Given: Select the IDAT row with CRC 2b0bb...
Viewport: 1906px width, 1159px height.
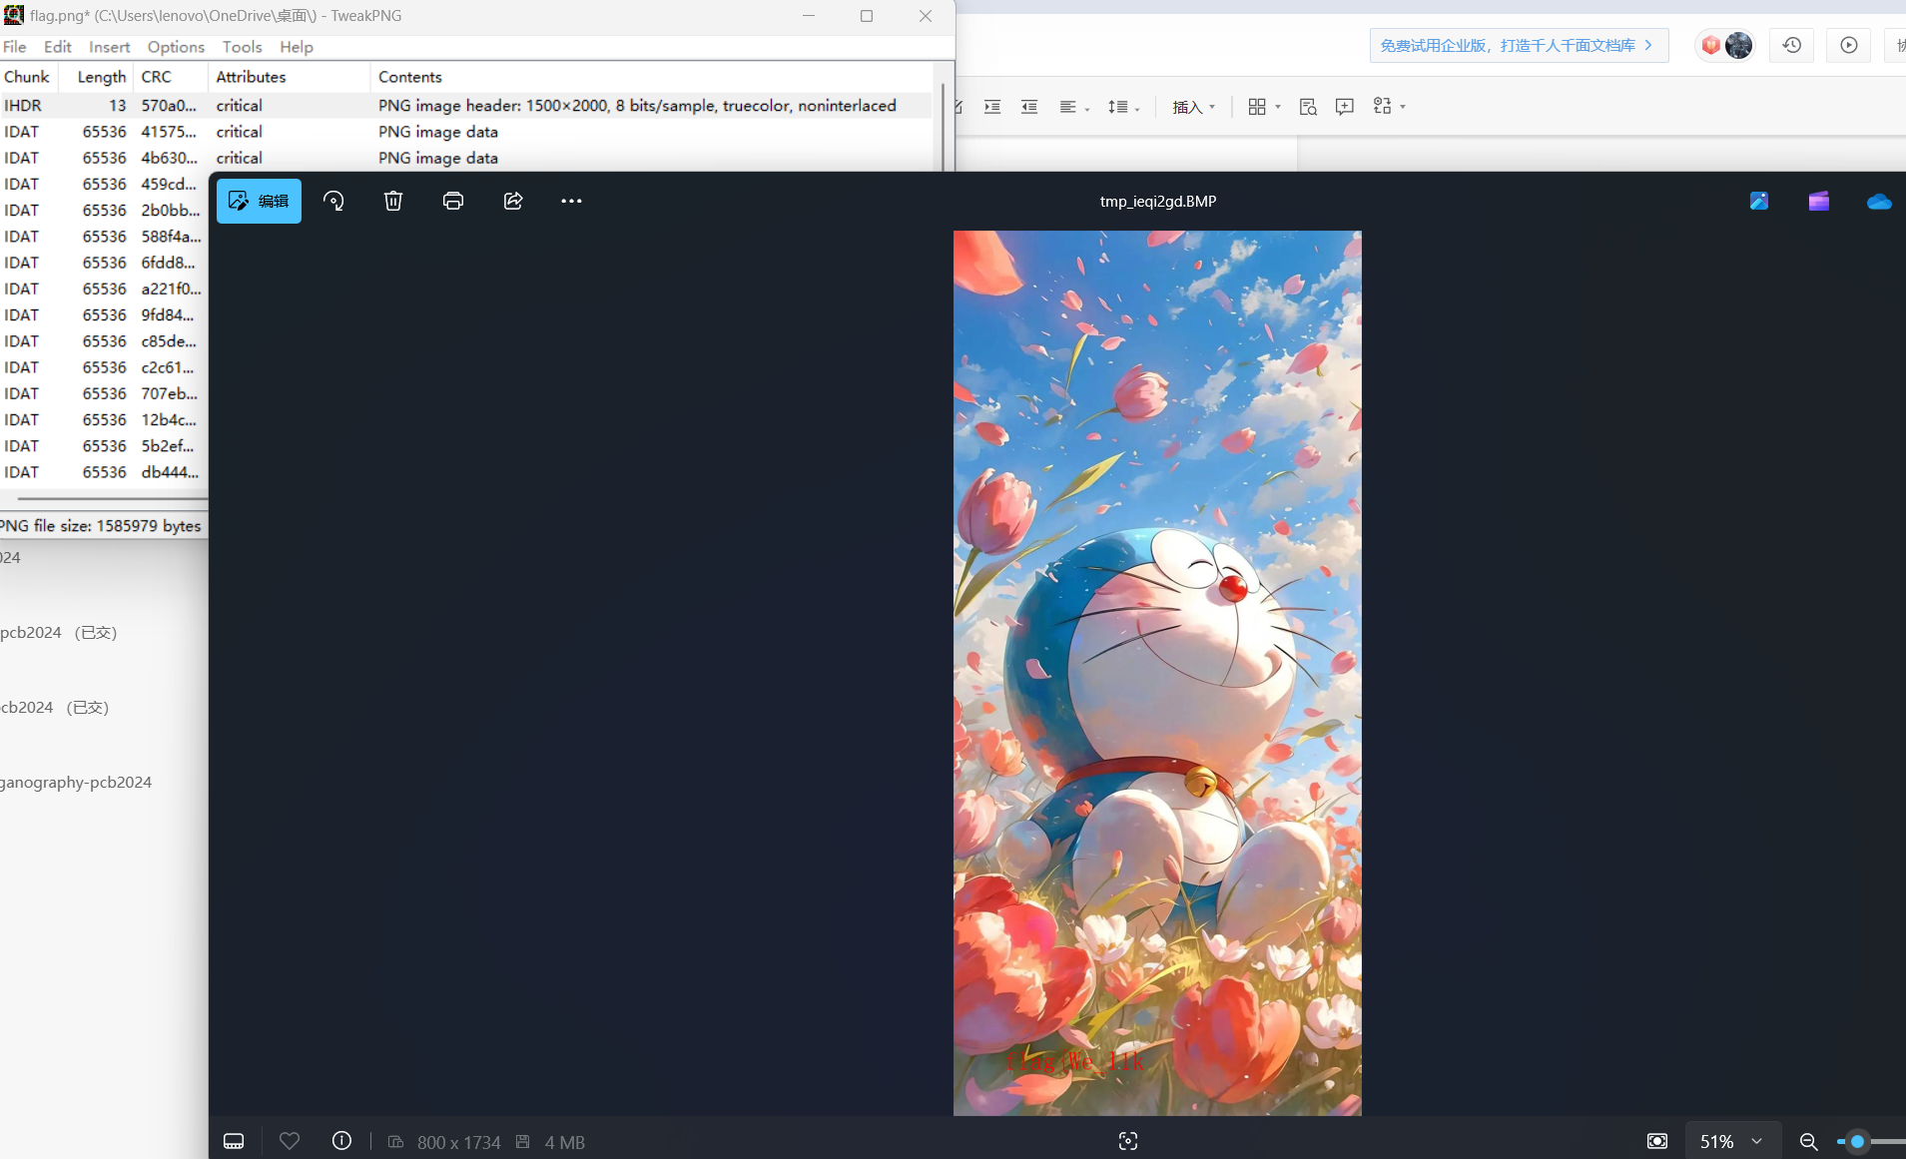Looking at the screenshot, I should (104, 210).
